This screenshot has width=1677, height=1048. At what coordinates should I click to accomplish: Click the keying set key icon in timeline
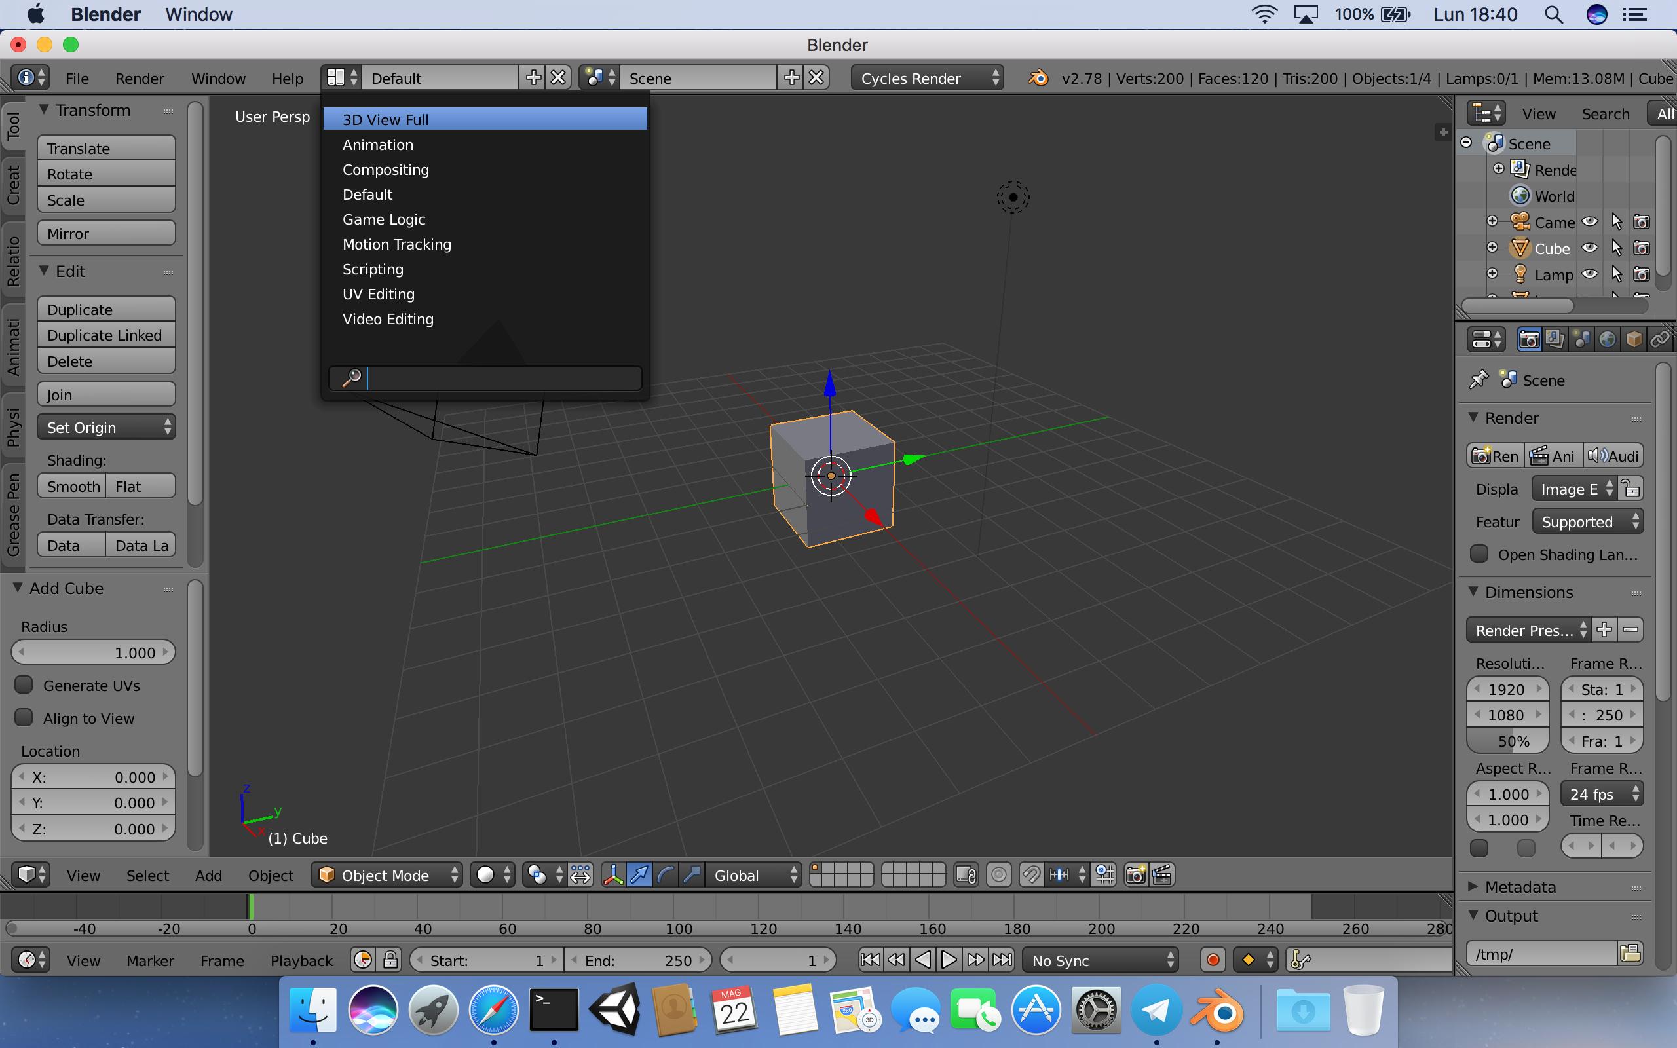[x=1301, y=960]
